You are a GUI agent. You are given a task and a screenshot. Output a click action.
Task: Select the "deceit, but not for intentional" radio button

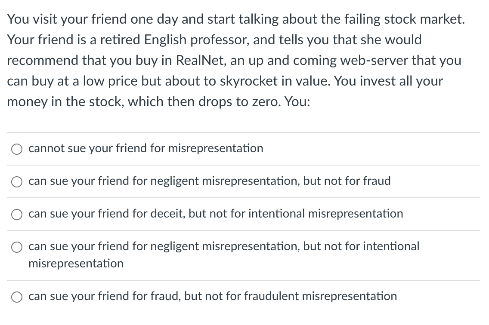(17, 215)
